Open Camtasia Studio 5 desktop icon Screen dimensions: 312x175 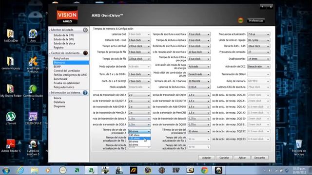click(33, 92)
